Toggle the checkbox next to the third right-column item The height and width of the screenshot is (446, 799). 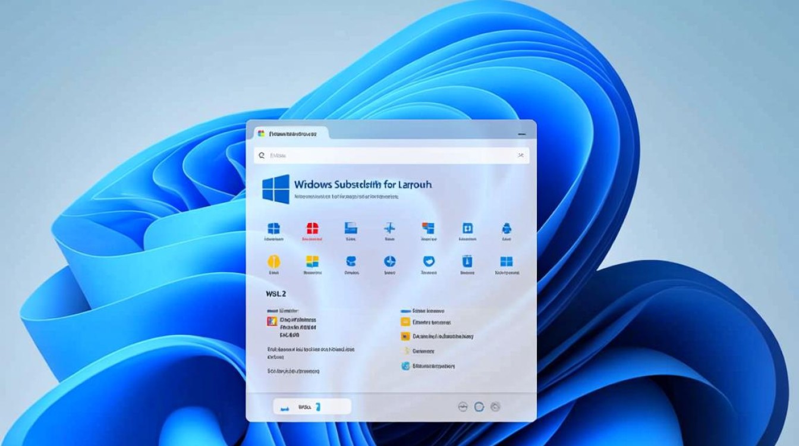(405, 336)
